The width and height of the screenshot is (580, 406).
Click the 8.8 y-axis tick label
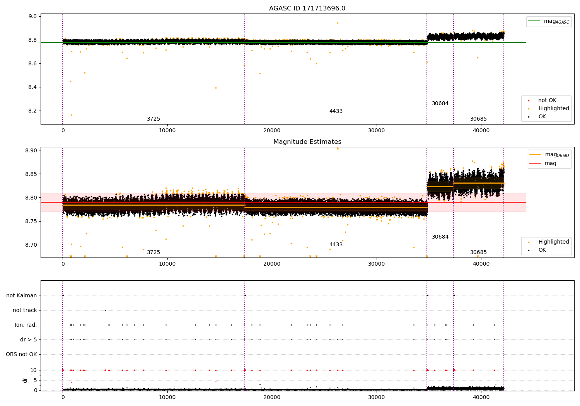[33, 40]
